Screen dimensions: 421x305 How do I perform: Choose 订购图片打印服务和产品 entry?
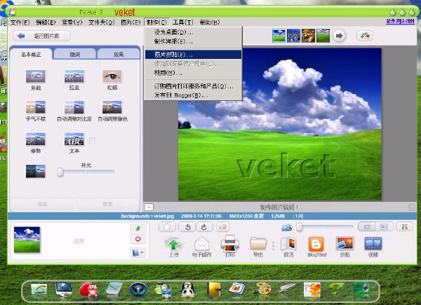[x=193, y=86]
